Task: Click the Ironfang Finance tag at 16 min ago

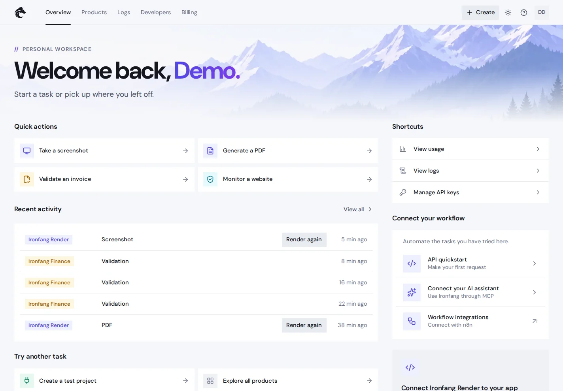Action: [x=49, y=283]
